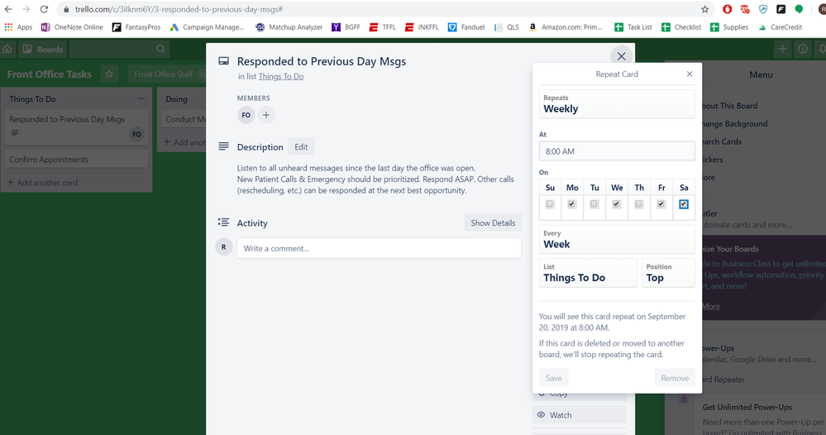Open the Card Repeater power-up entry
Image resolution: width=826 pixels, height=435 pixels.
point(723,379)
